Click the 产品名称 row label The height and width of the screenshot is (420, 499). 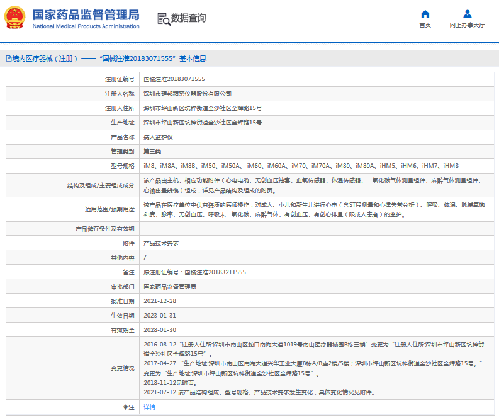coord(123,137)
